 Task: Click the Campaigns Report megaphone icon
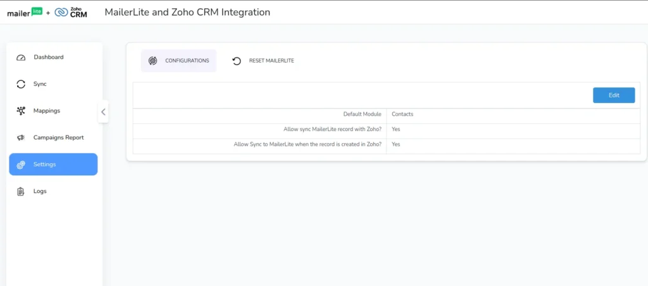pyautogui.click(x=21, y=138)
